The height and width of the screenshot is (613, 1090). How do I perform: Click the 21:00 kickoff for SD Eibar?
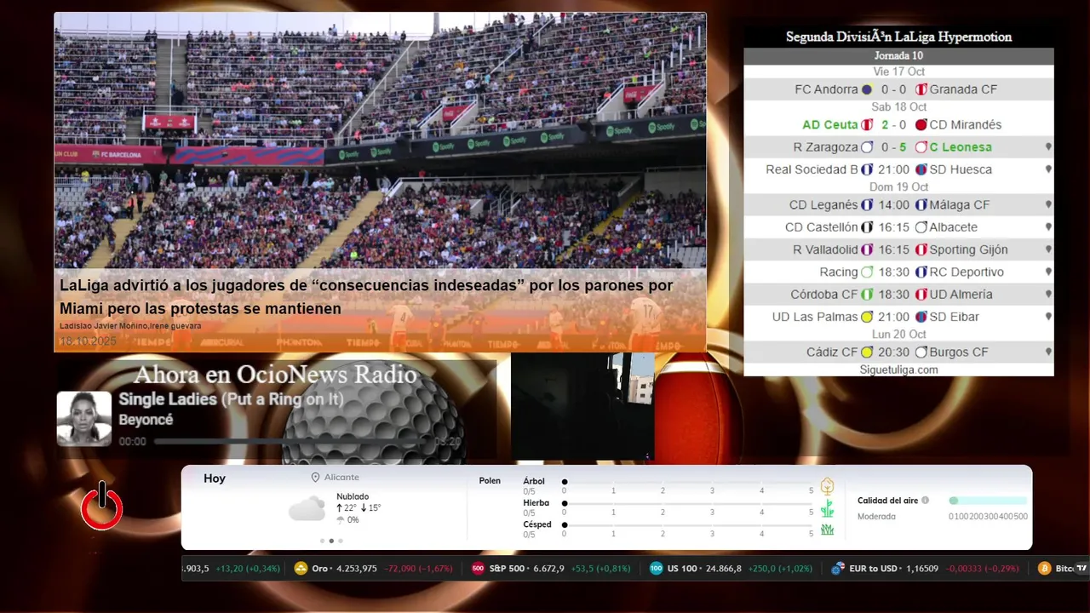pyautogui.click(x=893, y=317)
